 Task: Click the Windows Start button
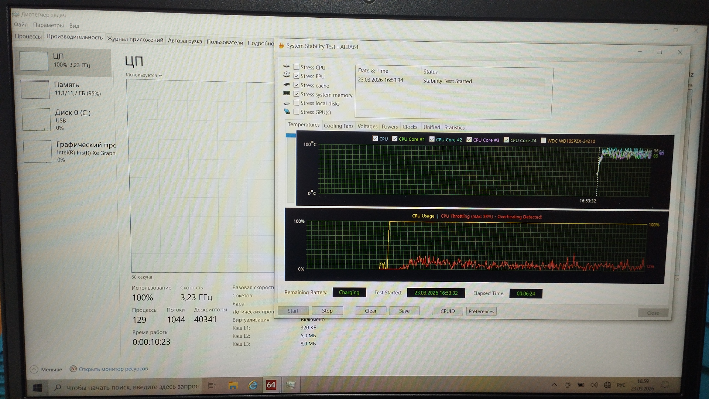pyautogui.click(x=38, y=388)
